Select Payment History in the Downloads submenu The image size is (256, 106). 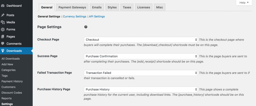tap(12, 81)
